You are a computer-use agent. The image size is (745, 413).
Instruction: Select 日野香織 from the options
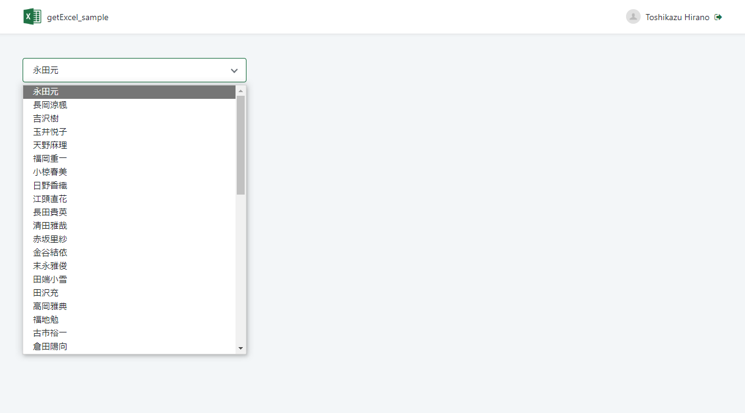tap(129, 185)
